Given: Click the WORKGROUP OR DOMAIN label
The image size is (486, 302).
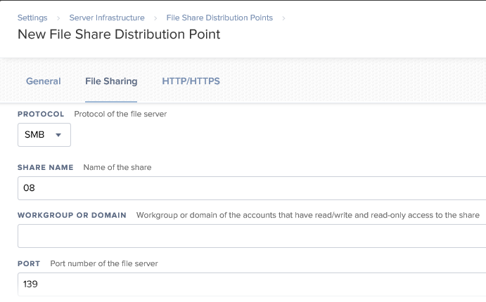Looking at the screenshot, I should pyautogui.click(x=72, y=215).
